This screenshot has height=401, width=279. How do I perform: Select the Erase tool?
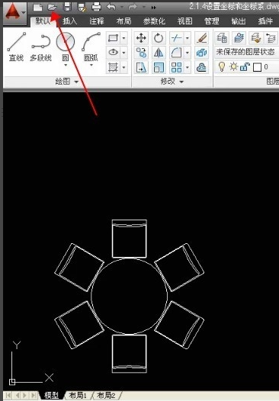click(x=202, y=38)
